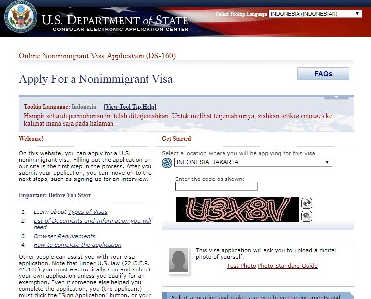Screen dimensions: 371x299
Task: Click Important: Before You Start heading
Action: [55, 195]
